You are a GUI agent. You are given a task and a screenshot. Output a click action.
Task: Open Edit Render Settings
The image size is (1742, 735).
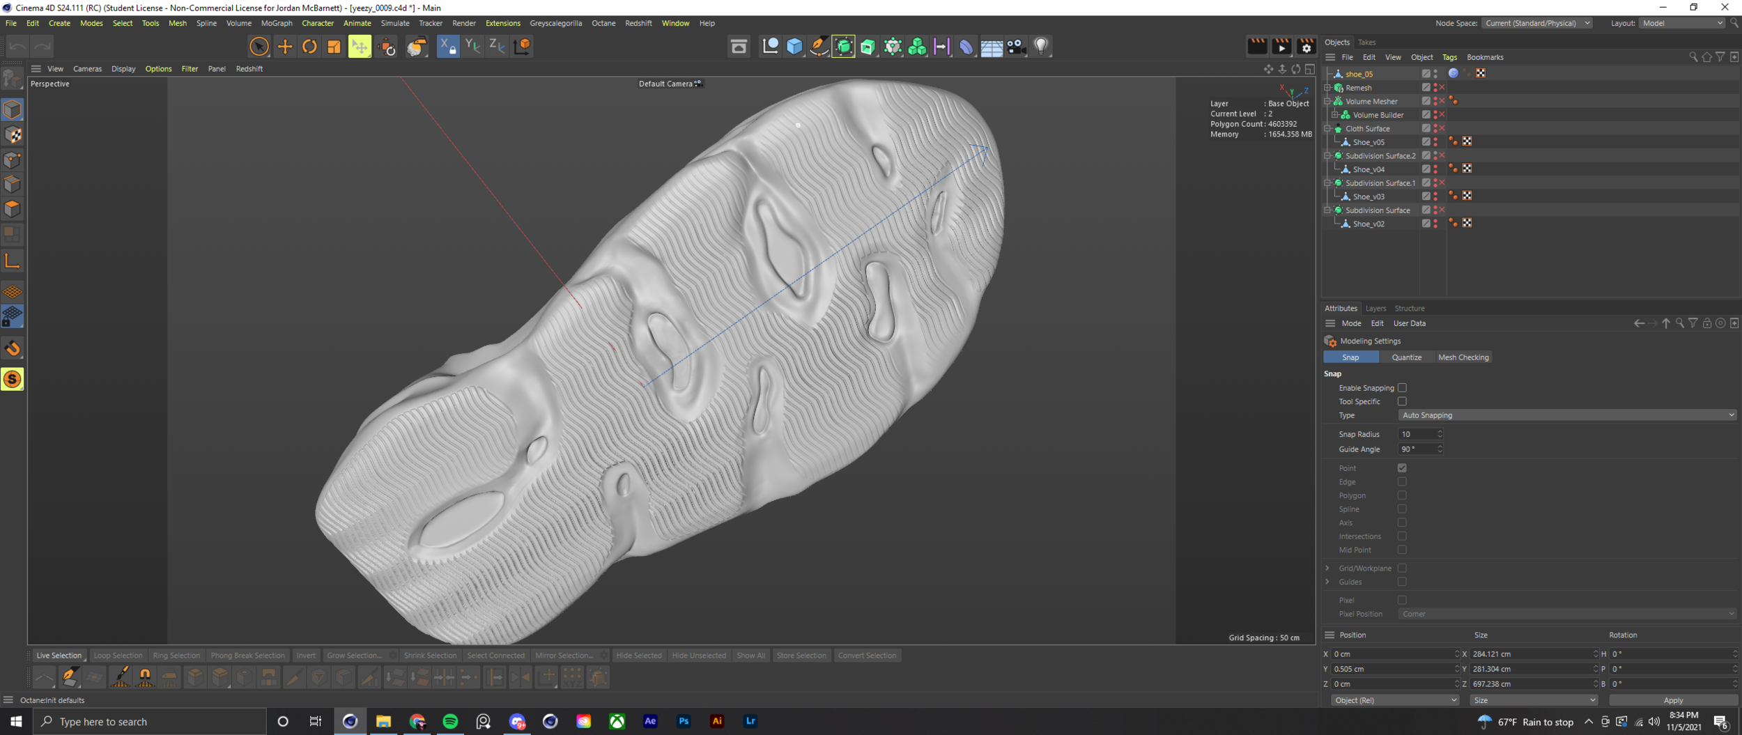coord(1306,47)
